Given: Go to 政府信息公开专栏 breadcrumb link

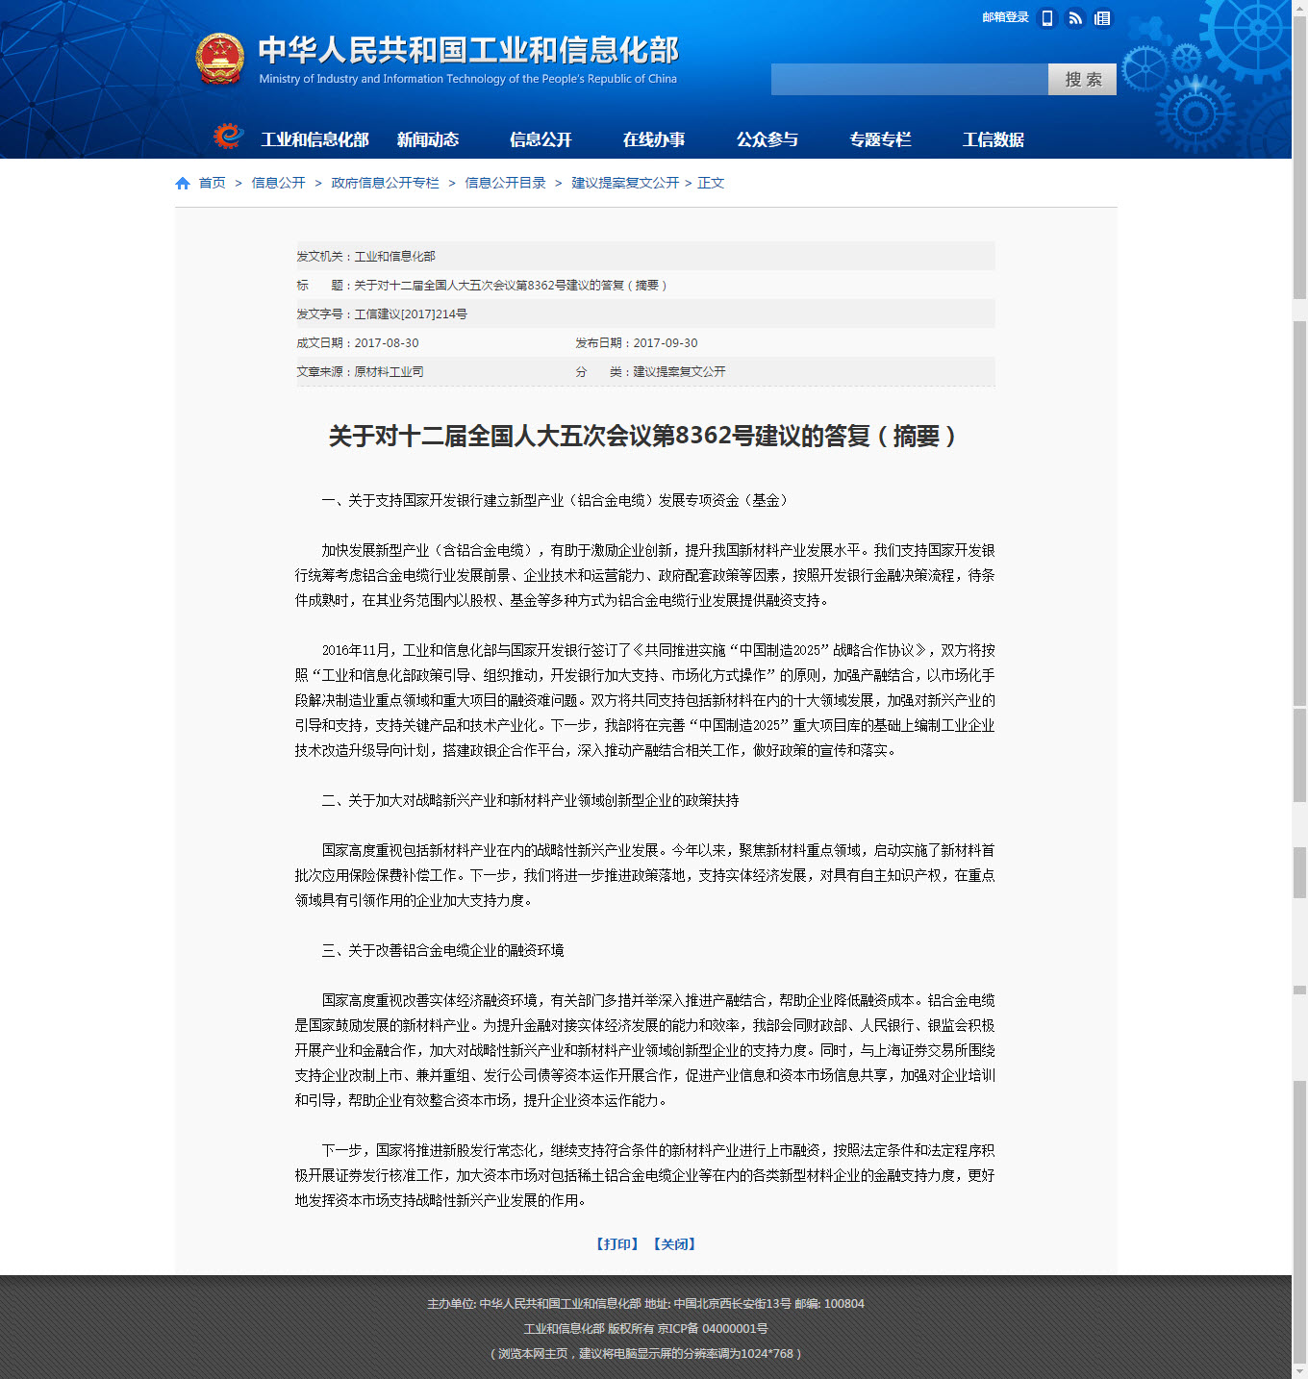Looking at the screenshot, I should pos(385,183).
